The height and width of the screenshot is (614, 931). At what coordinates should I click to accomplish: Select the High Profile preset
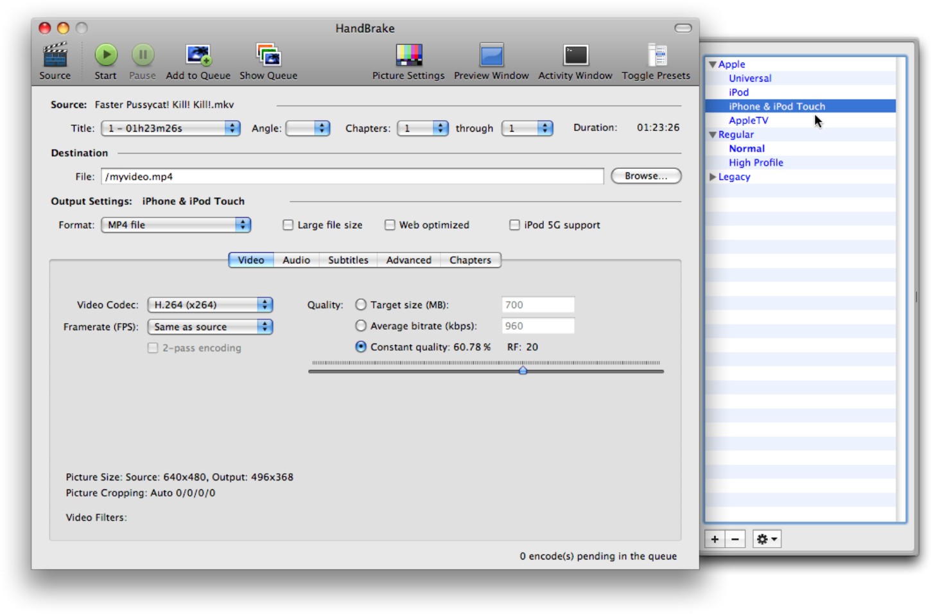756,163
